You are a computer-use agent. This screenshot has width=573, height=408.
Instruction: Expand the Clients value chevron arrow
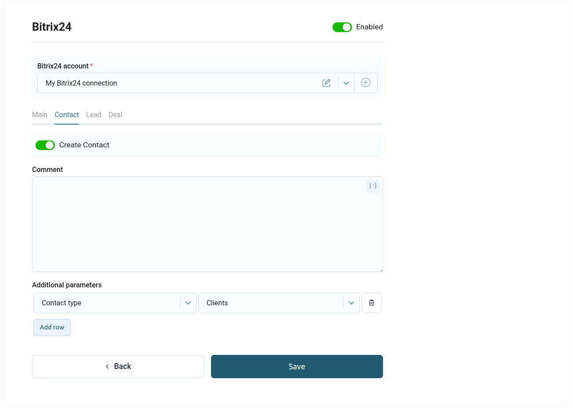351,303
